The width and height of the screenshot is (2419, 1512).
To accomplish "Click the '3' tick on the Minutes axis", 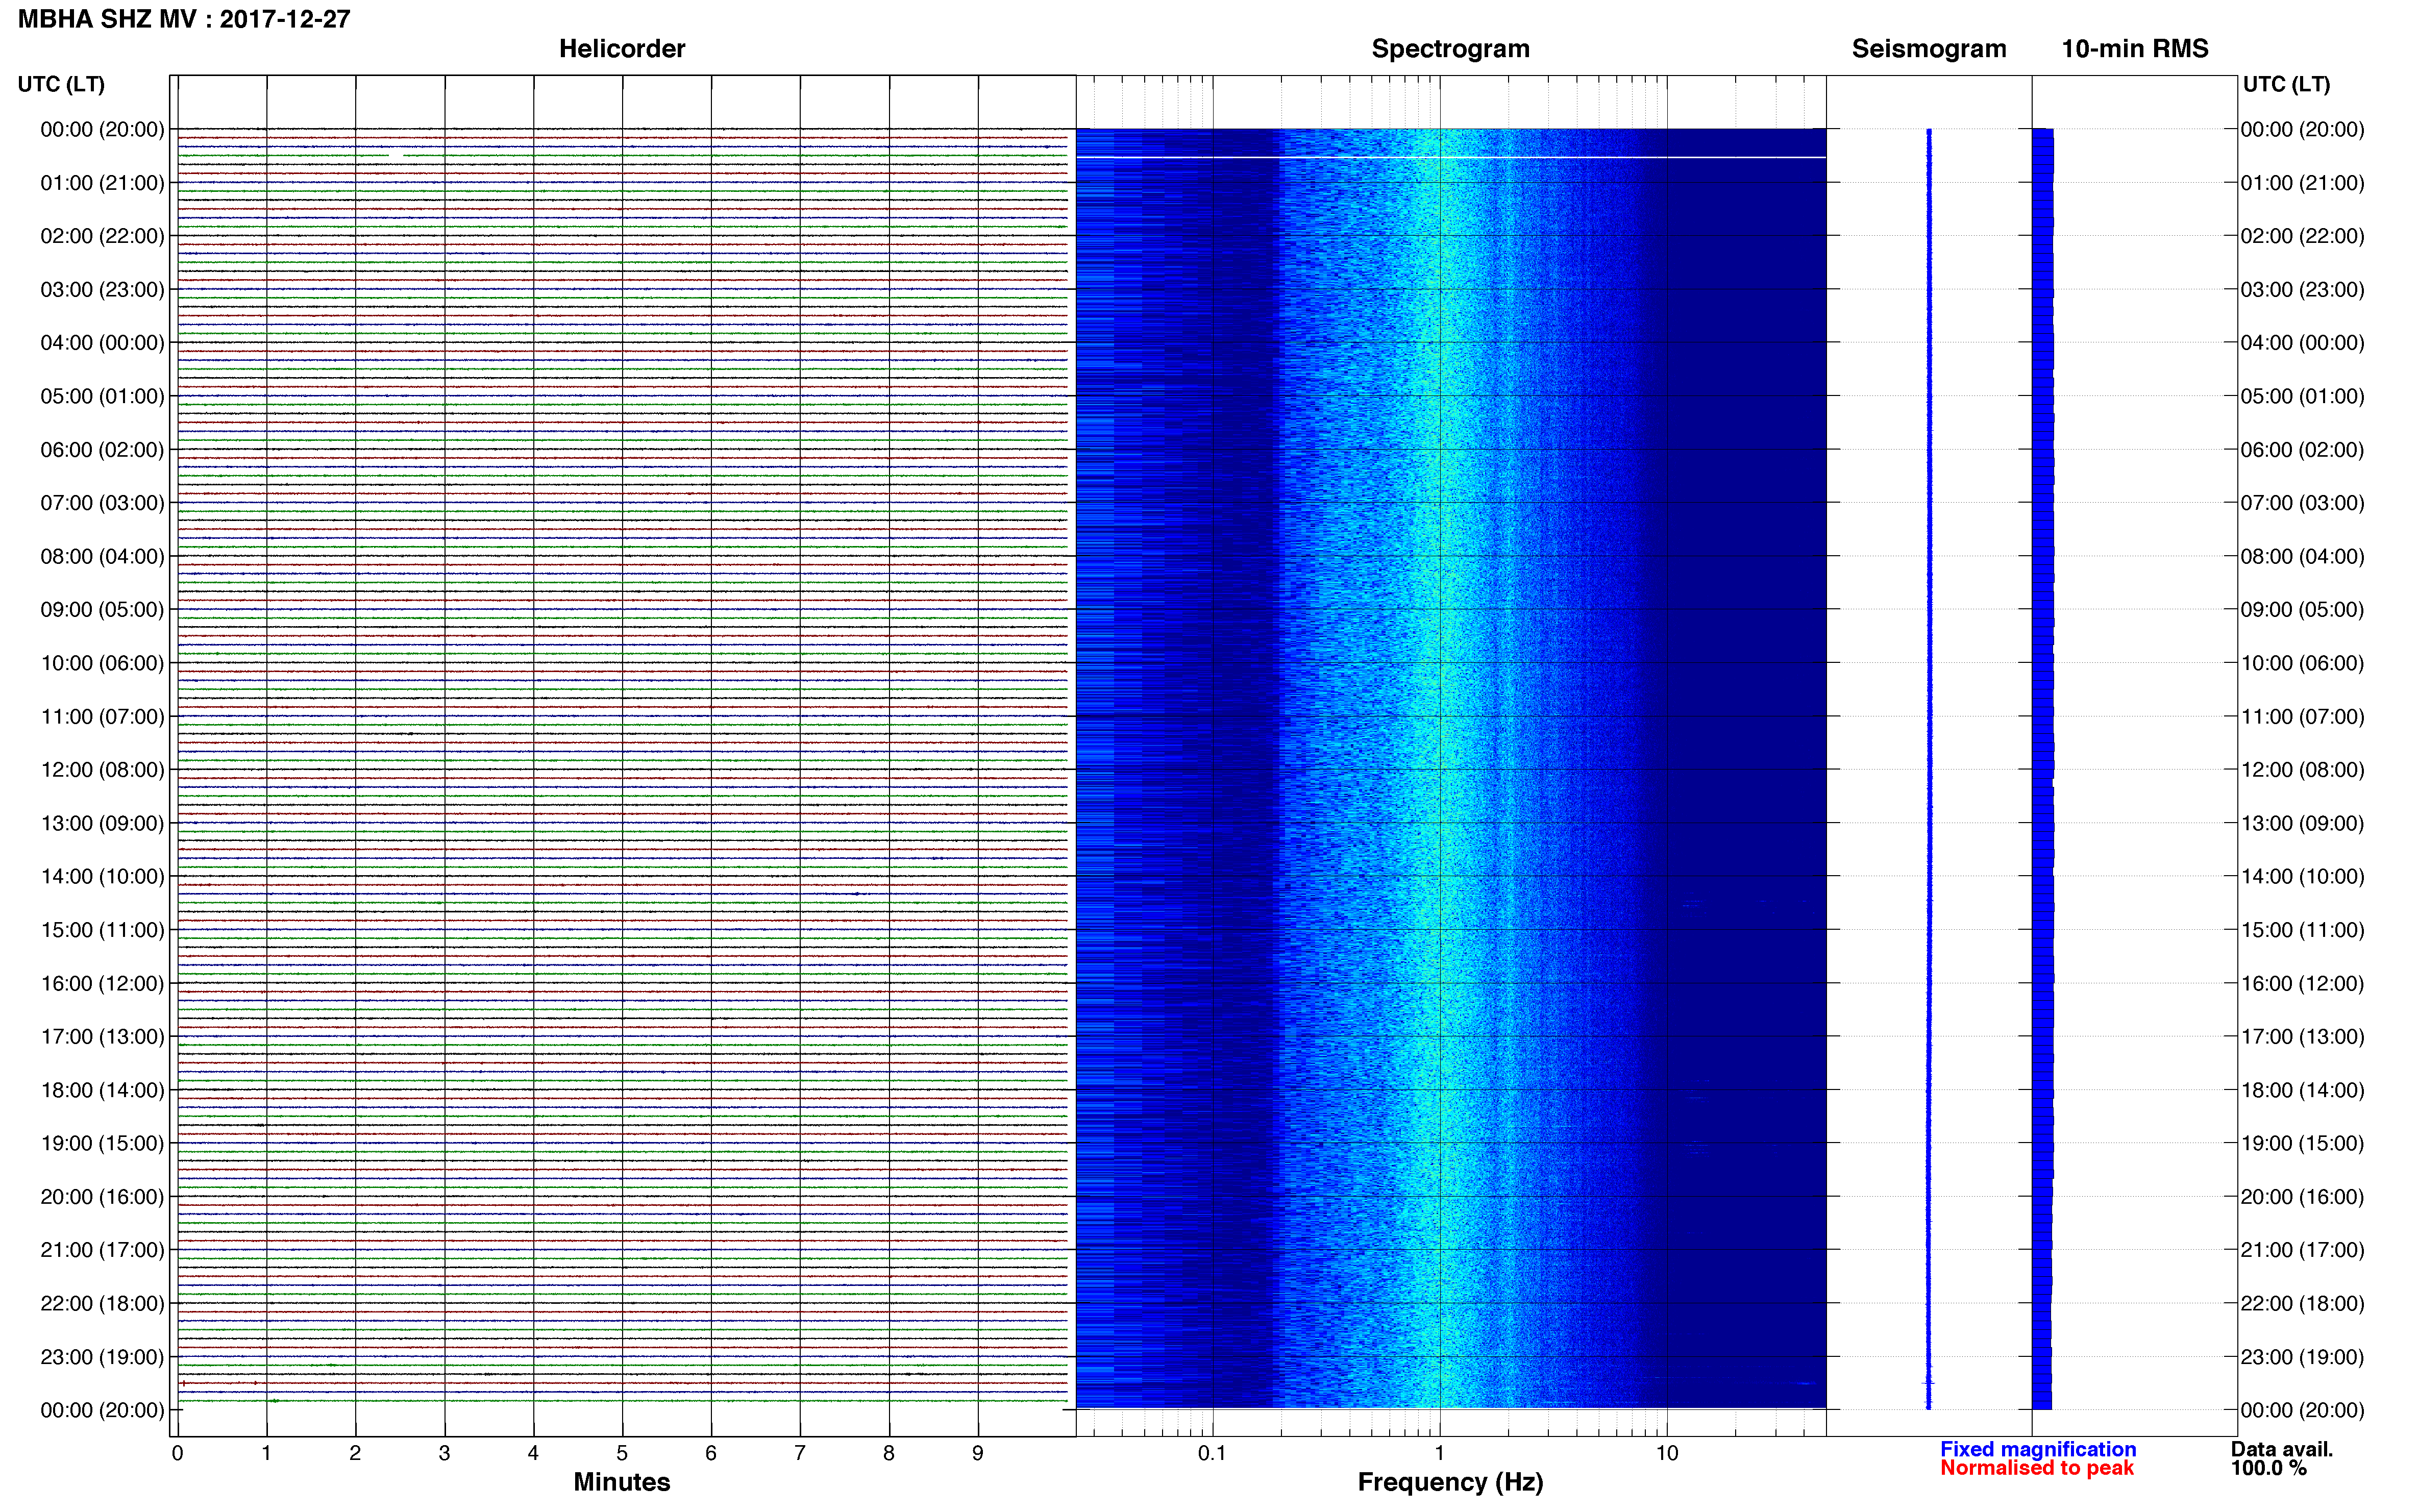I will [x=444, y=1453].
